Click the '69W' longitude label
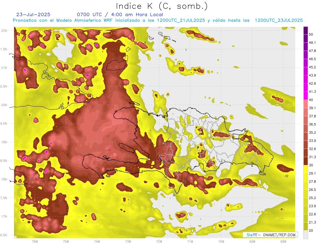The height and width of the screenshot is (245, 318). 252,242
